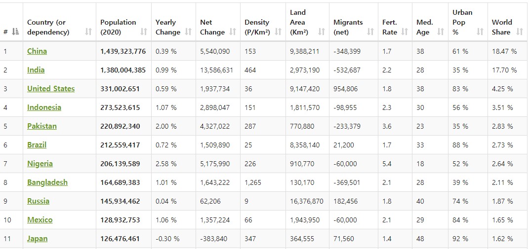Select Bangladesh migrants value -369,501
529x249 pixels.
click(x=346, y=182)
